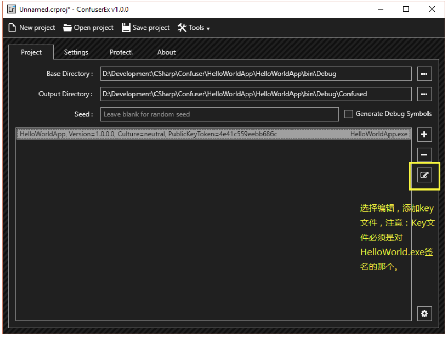Enable Generate Debug Symbols checkbox
The width and height of the screenshot is (447, 337).
point(348,114)
